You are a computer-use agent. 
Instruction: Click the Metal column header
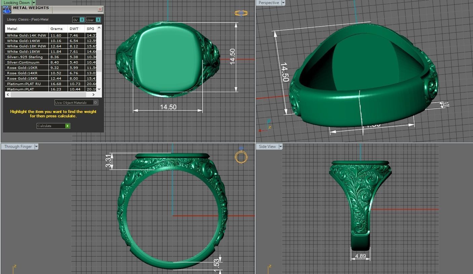pyautogui.click(x=27, y=29)
